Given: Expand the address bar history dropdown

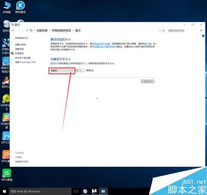Looking at the screenshot, I should tap(160, 31).
